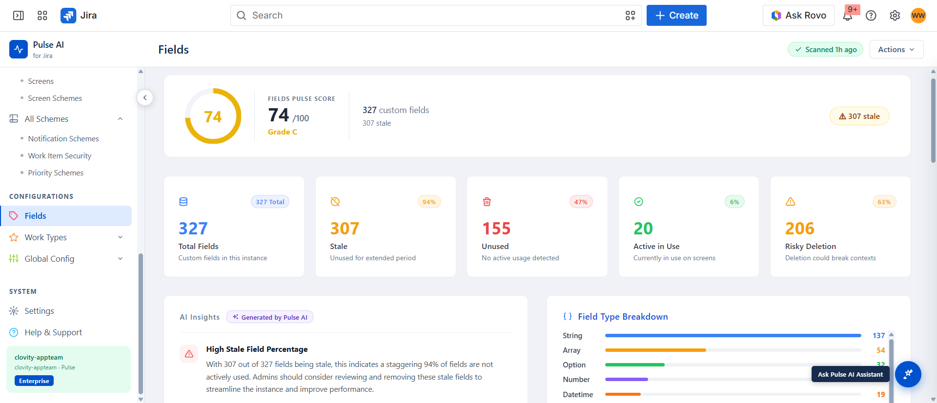
Task: Expand the Work Types section
Action: 120,237
